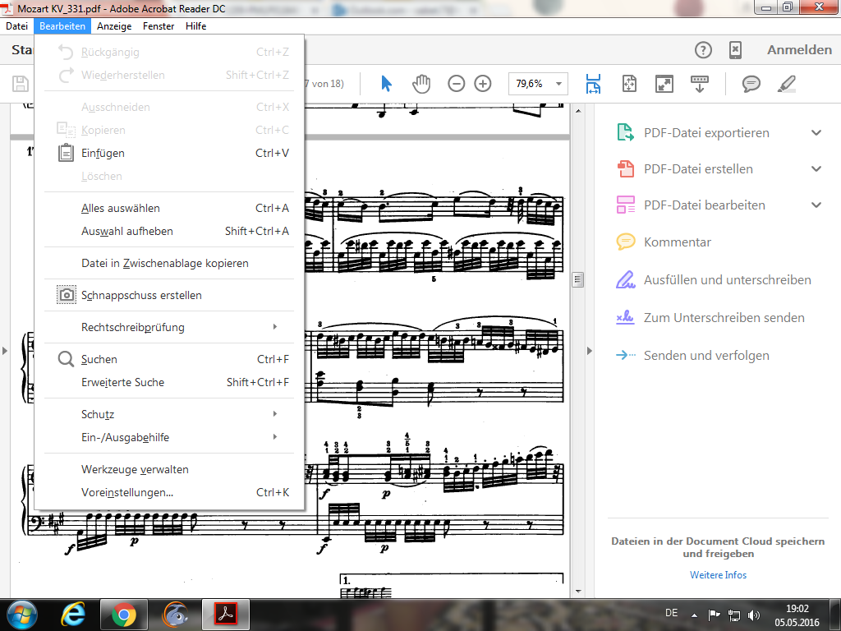841x631 pixels.
Task: Expand PDF-Datei bearbeiten section chevron
Action: click(816, 205)
